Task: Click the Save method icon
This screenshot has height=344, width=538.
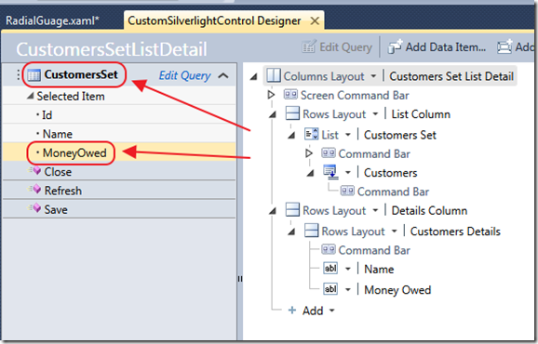Action: pos(35,208)
